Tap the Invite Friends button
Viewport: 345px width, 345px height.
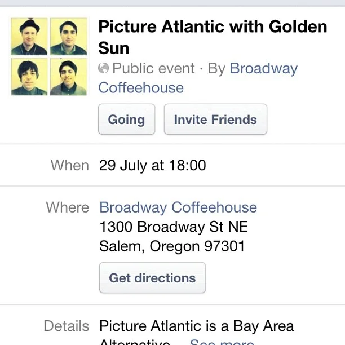click(215, 120)
